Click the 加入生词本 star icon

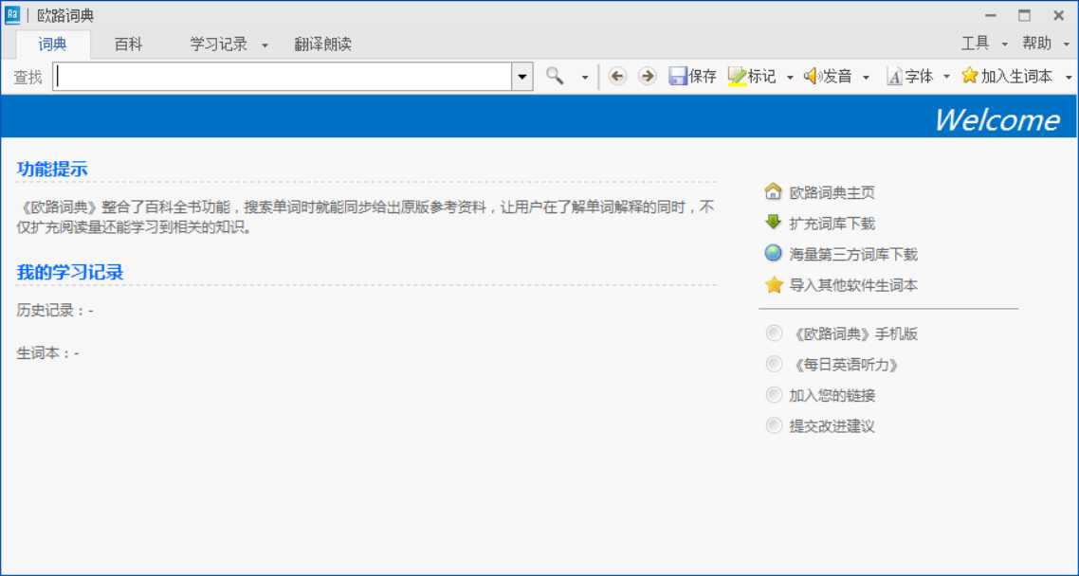970,76
